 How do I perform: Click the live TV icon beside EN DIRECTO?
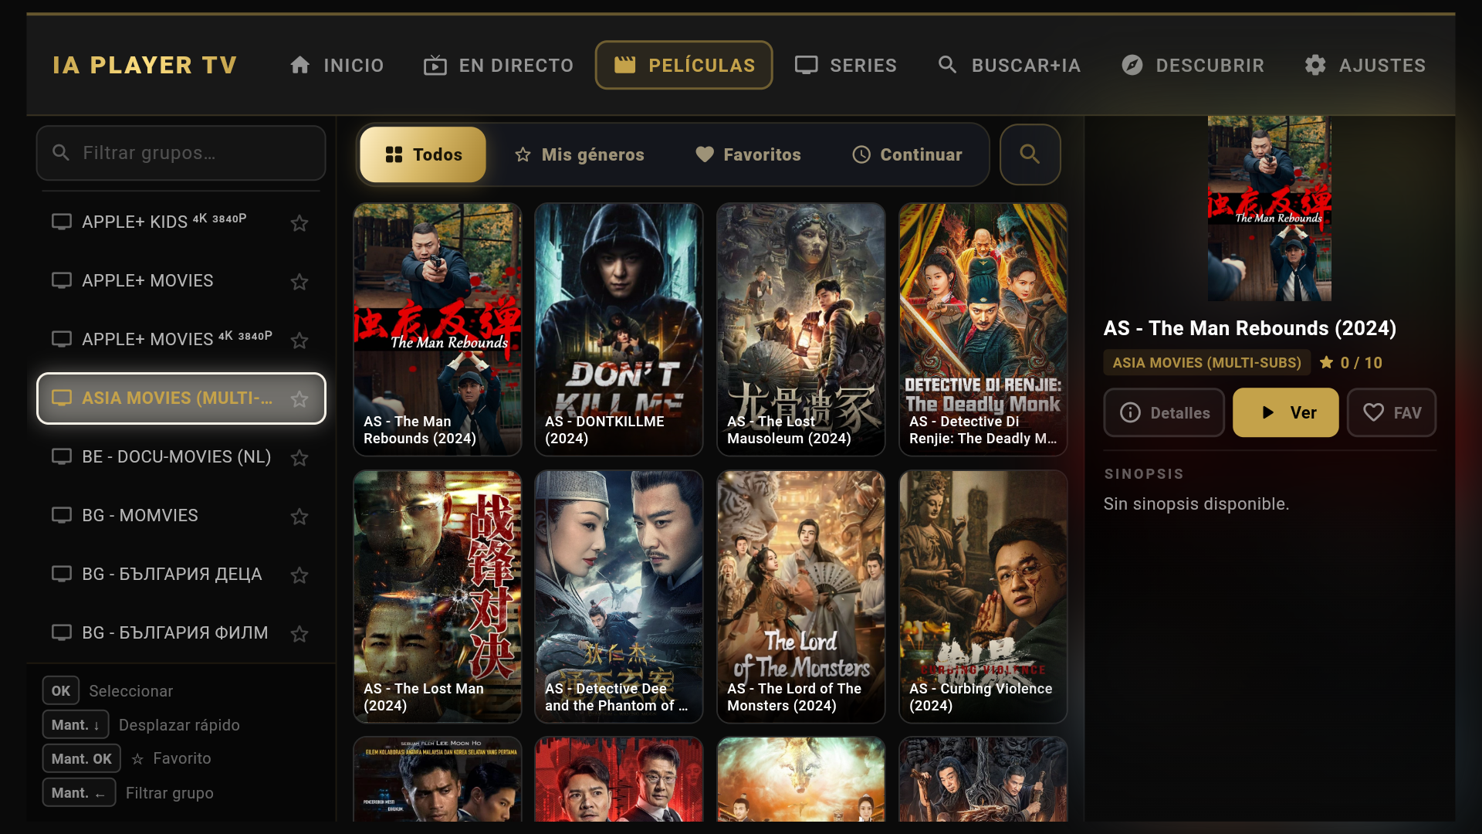(x=435, y=66)
